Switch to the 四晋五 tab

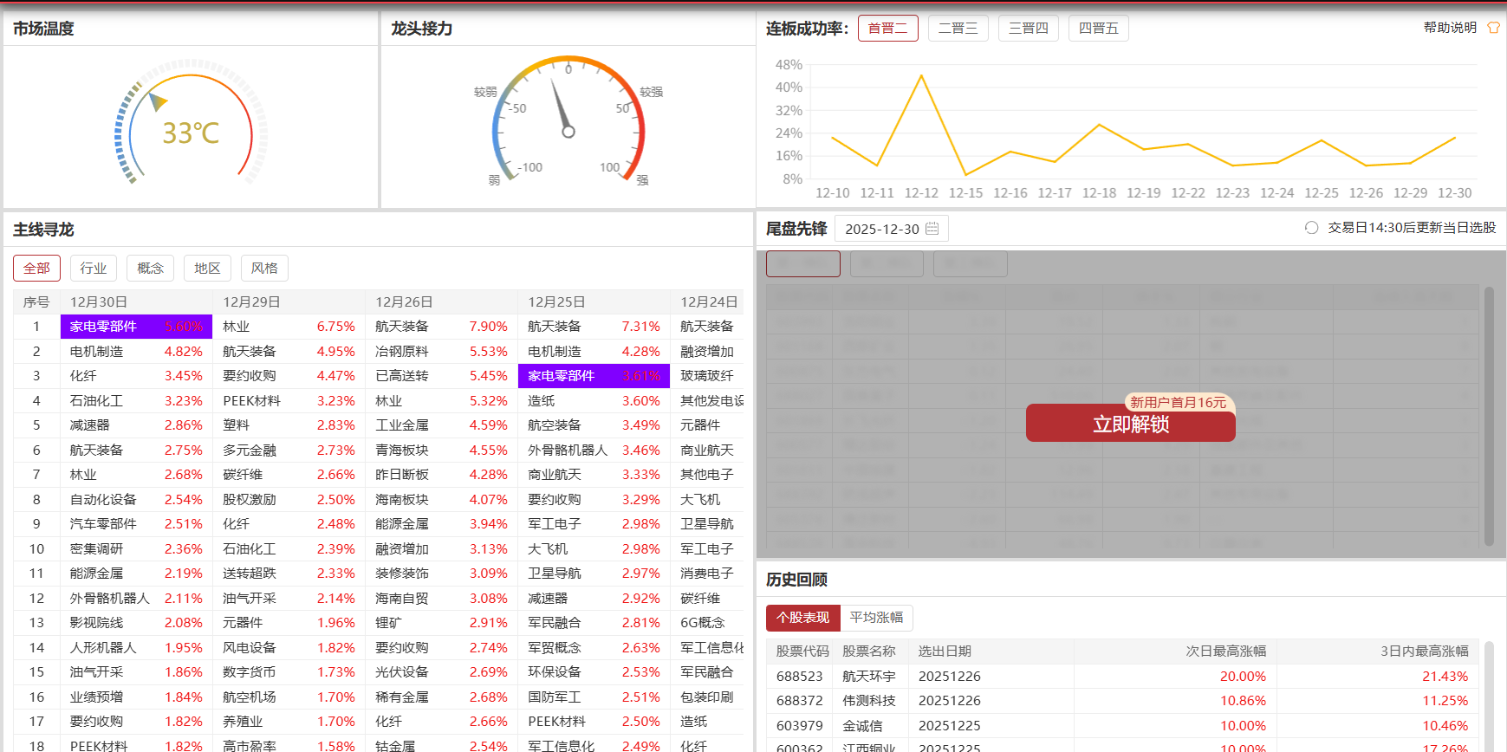click(x=1098, y=29)
